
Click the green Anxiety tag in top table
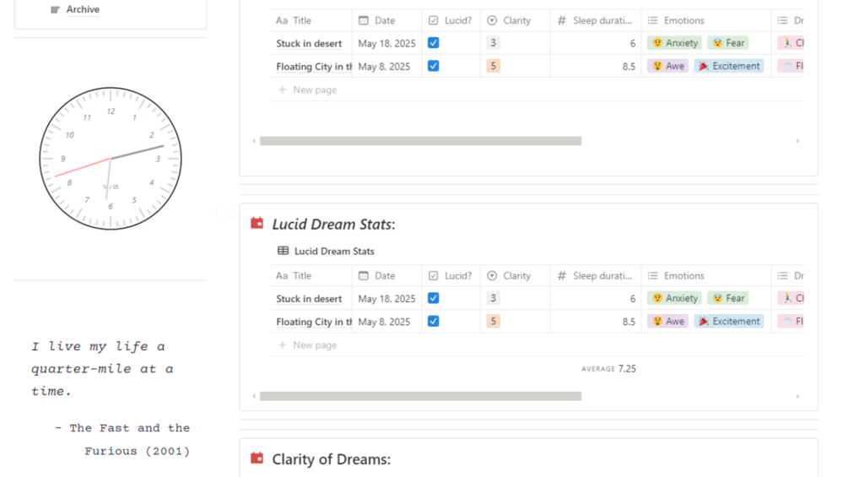point(674,43)
